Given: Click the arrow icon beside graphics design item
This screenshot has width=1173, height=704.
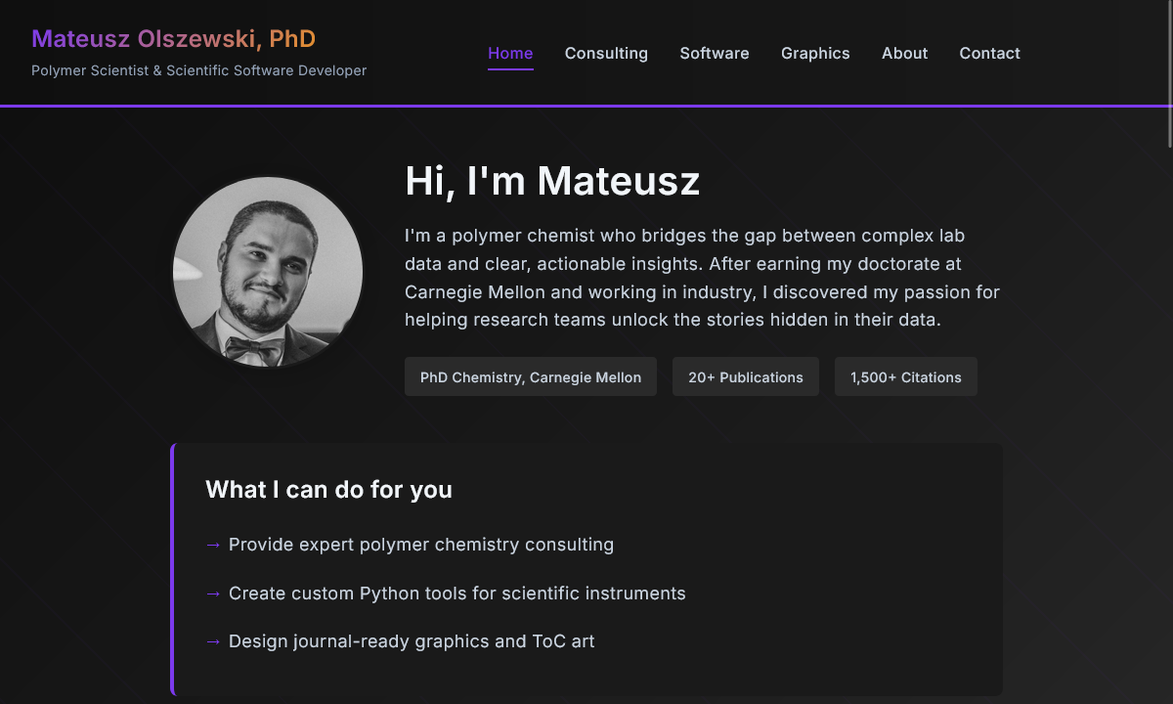Looking at the screenshot, I should pyautogui.click(x=213, y=641).
